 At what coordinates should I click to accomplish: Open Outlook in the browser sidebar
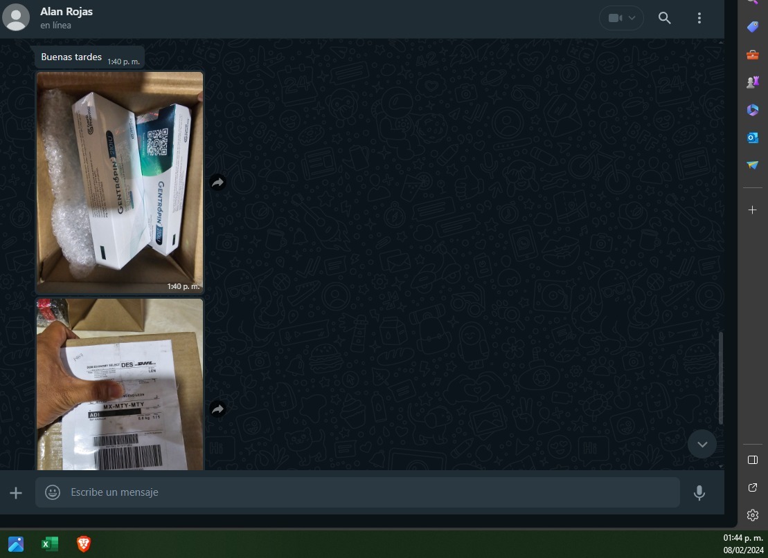(753, 138)
